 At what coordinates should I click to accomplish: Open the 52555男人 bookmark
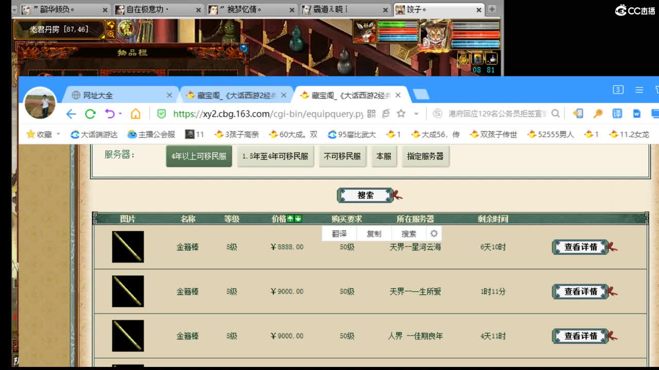coord(550,135)
